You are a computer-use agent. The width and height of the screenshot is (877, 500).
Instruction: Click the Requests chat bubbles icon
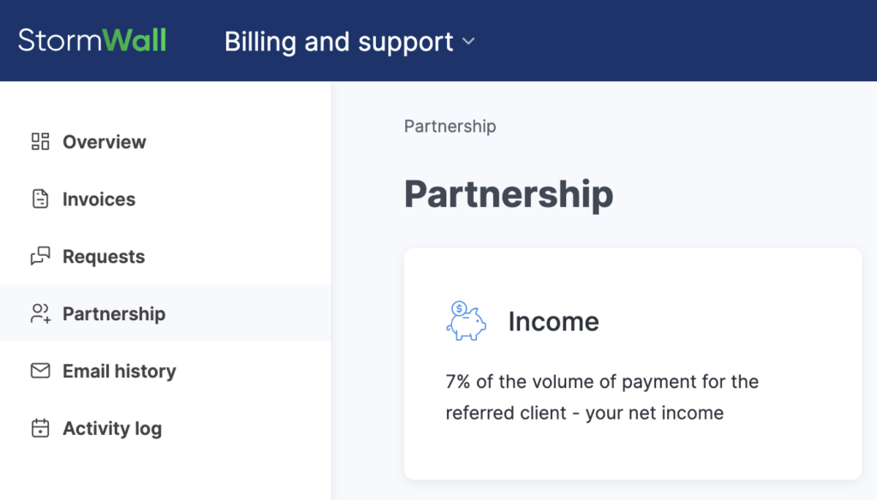[x=40, y=256]
